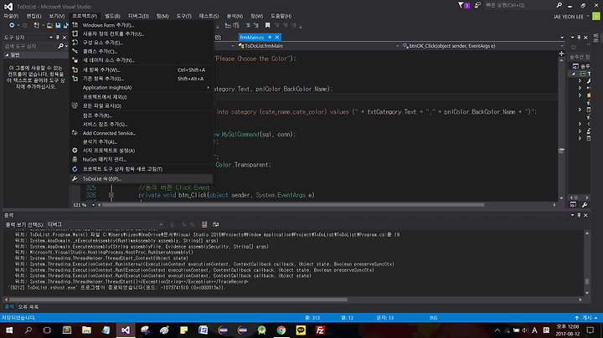
Task: Open the editor zoom level dropdown
Action: pyautogui.click(x=94, y=205)
